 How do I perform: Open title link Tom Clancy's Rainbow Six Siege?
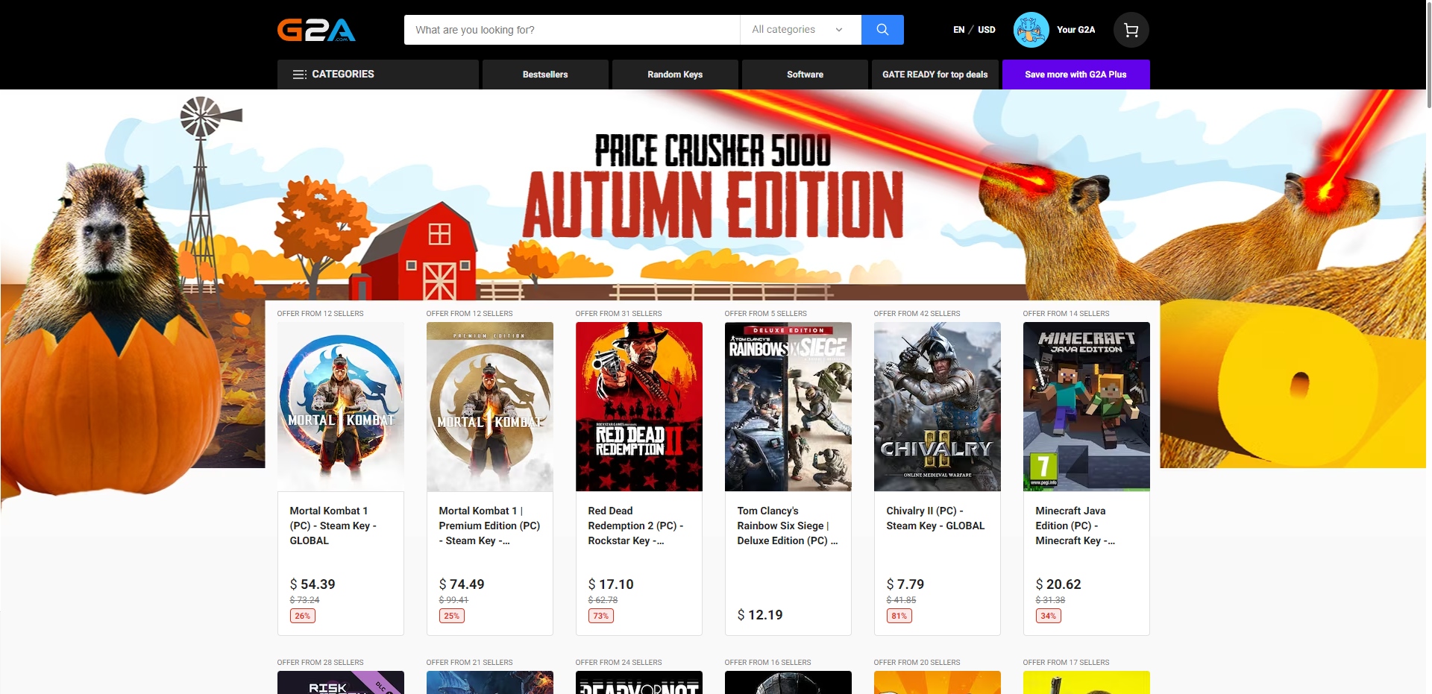click(788, 526)
